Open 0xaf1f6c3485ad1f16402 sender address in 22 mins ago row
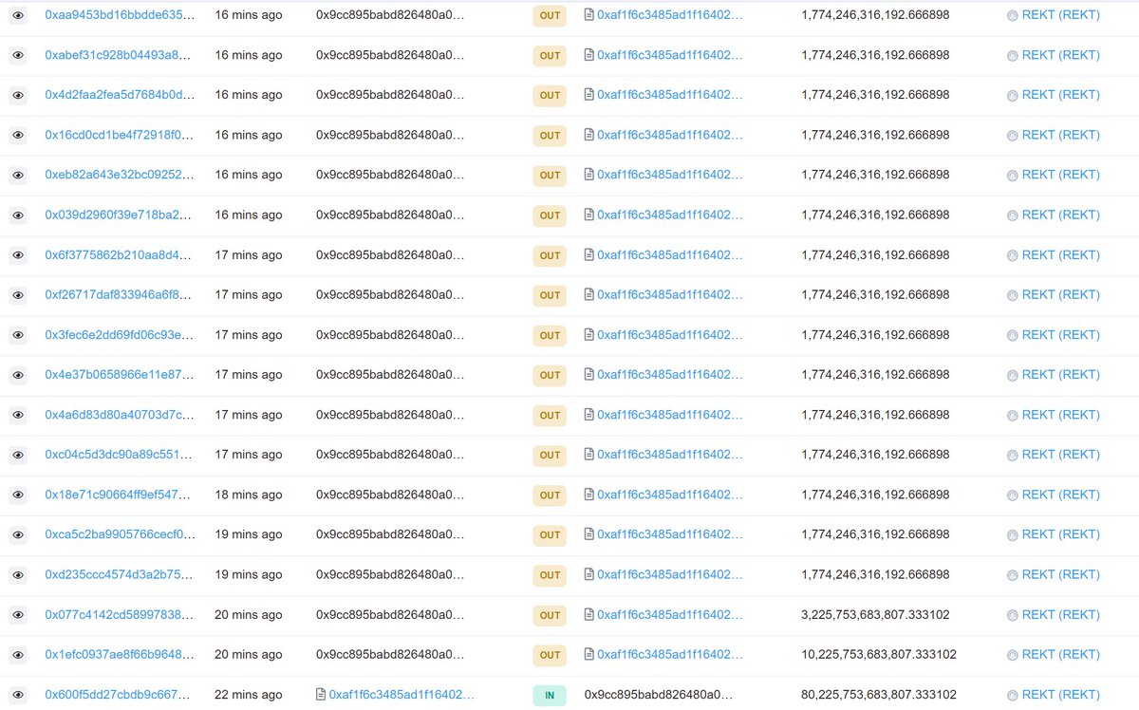1139x710 pixels. click(x=401, y=695)
